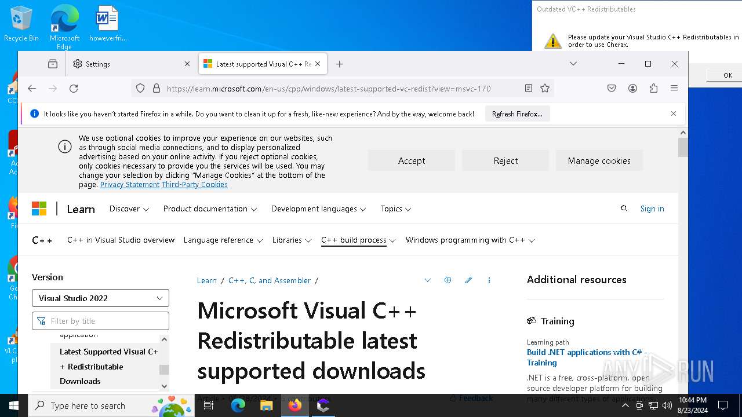Click the site security padlock icon
Image resolution: width=742 pixels, height=417 pixels.
[156, 88]
